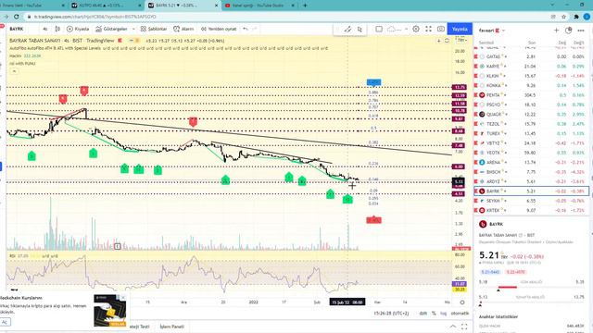
Task: Click the 15 Şub '22 08:00 time marker
Action: click(347, 302)
